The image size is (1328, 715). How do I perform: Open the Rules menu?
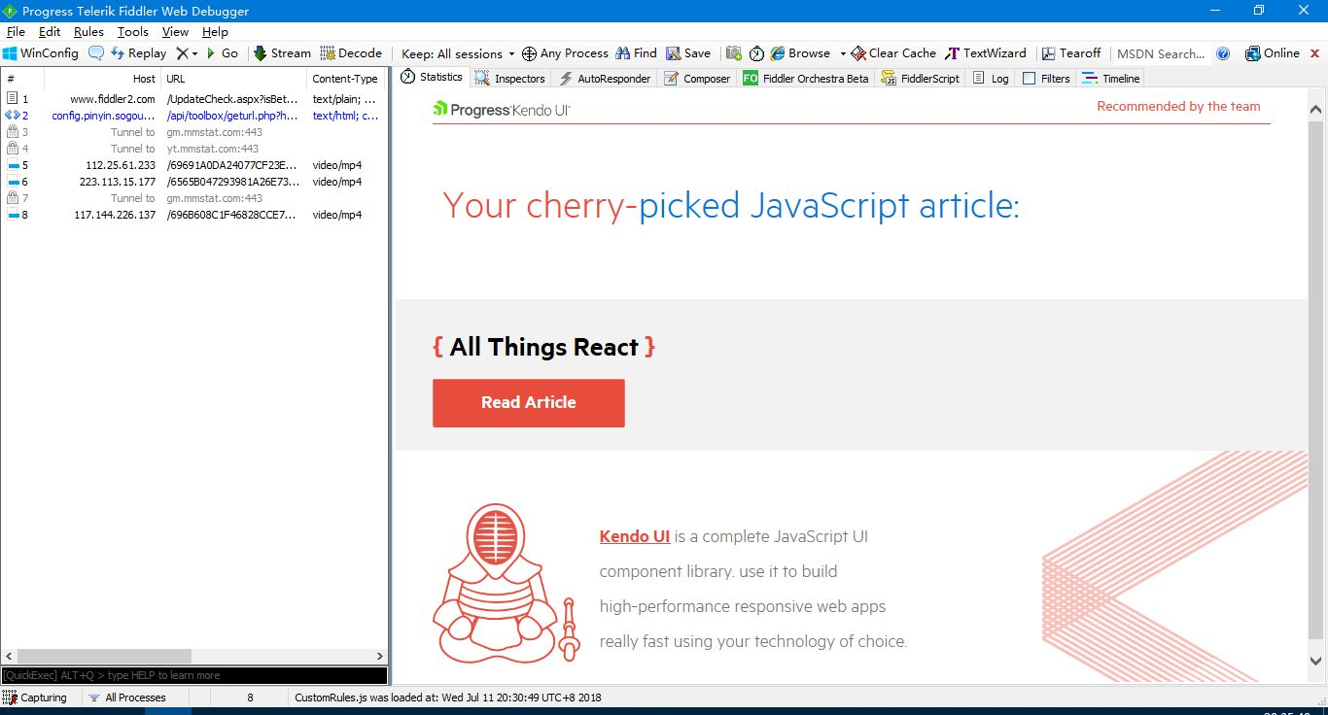[88, 32]
